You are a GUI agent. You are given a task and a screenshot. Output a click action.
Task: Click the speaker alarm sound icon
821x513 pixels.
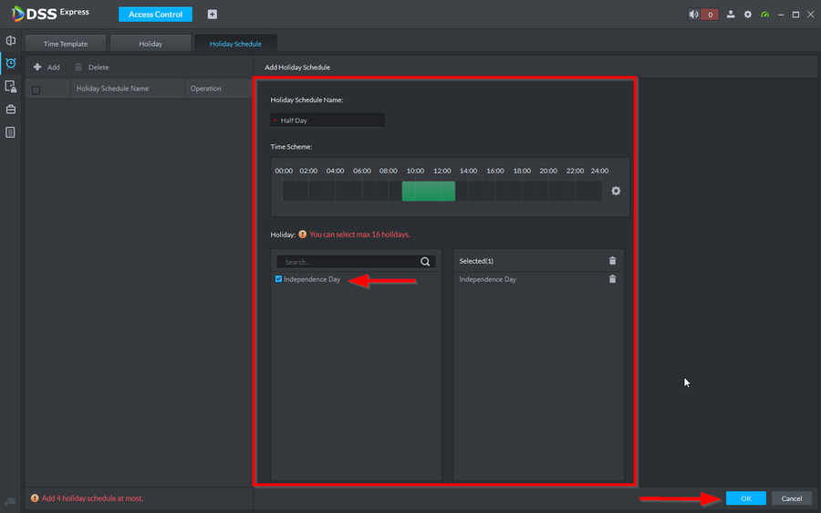click(694, 14)
